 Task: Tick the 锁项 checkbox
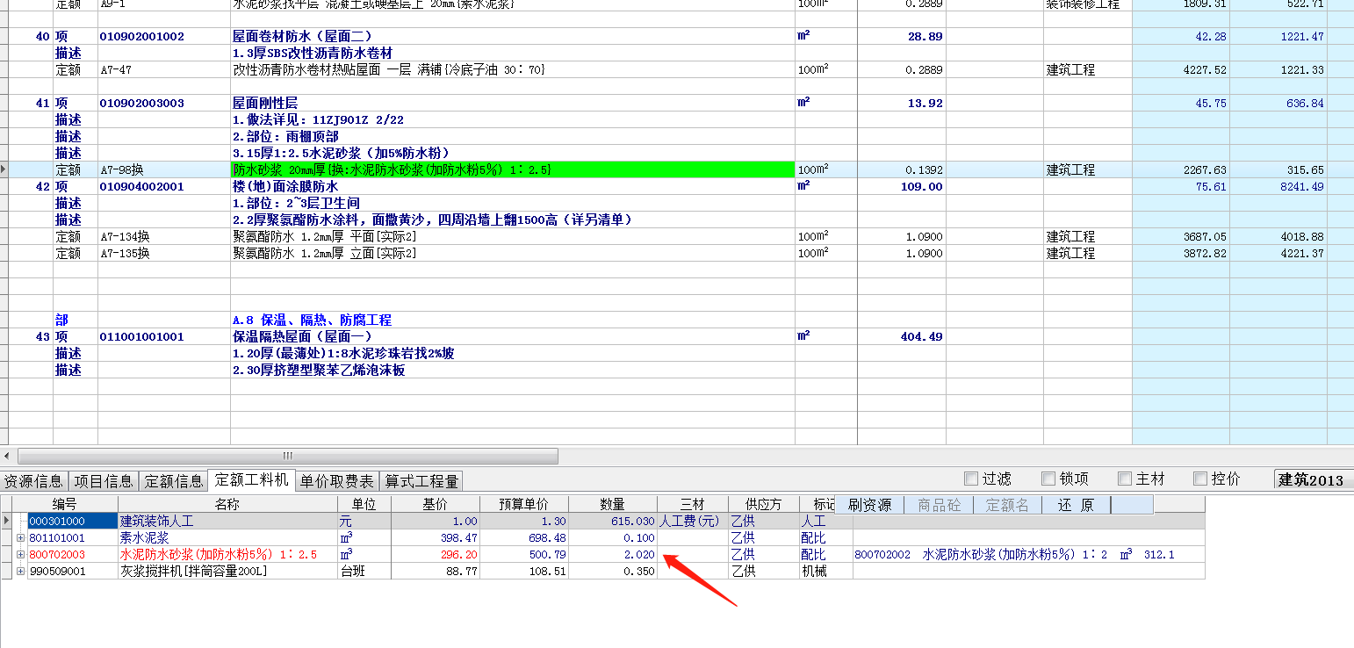click(1048, 479)
